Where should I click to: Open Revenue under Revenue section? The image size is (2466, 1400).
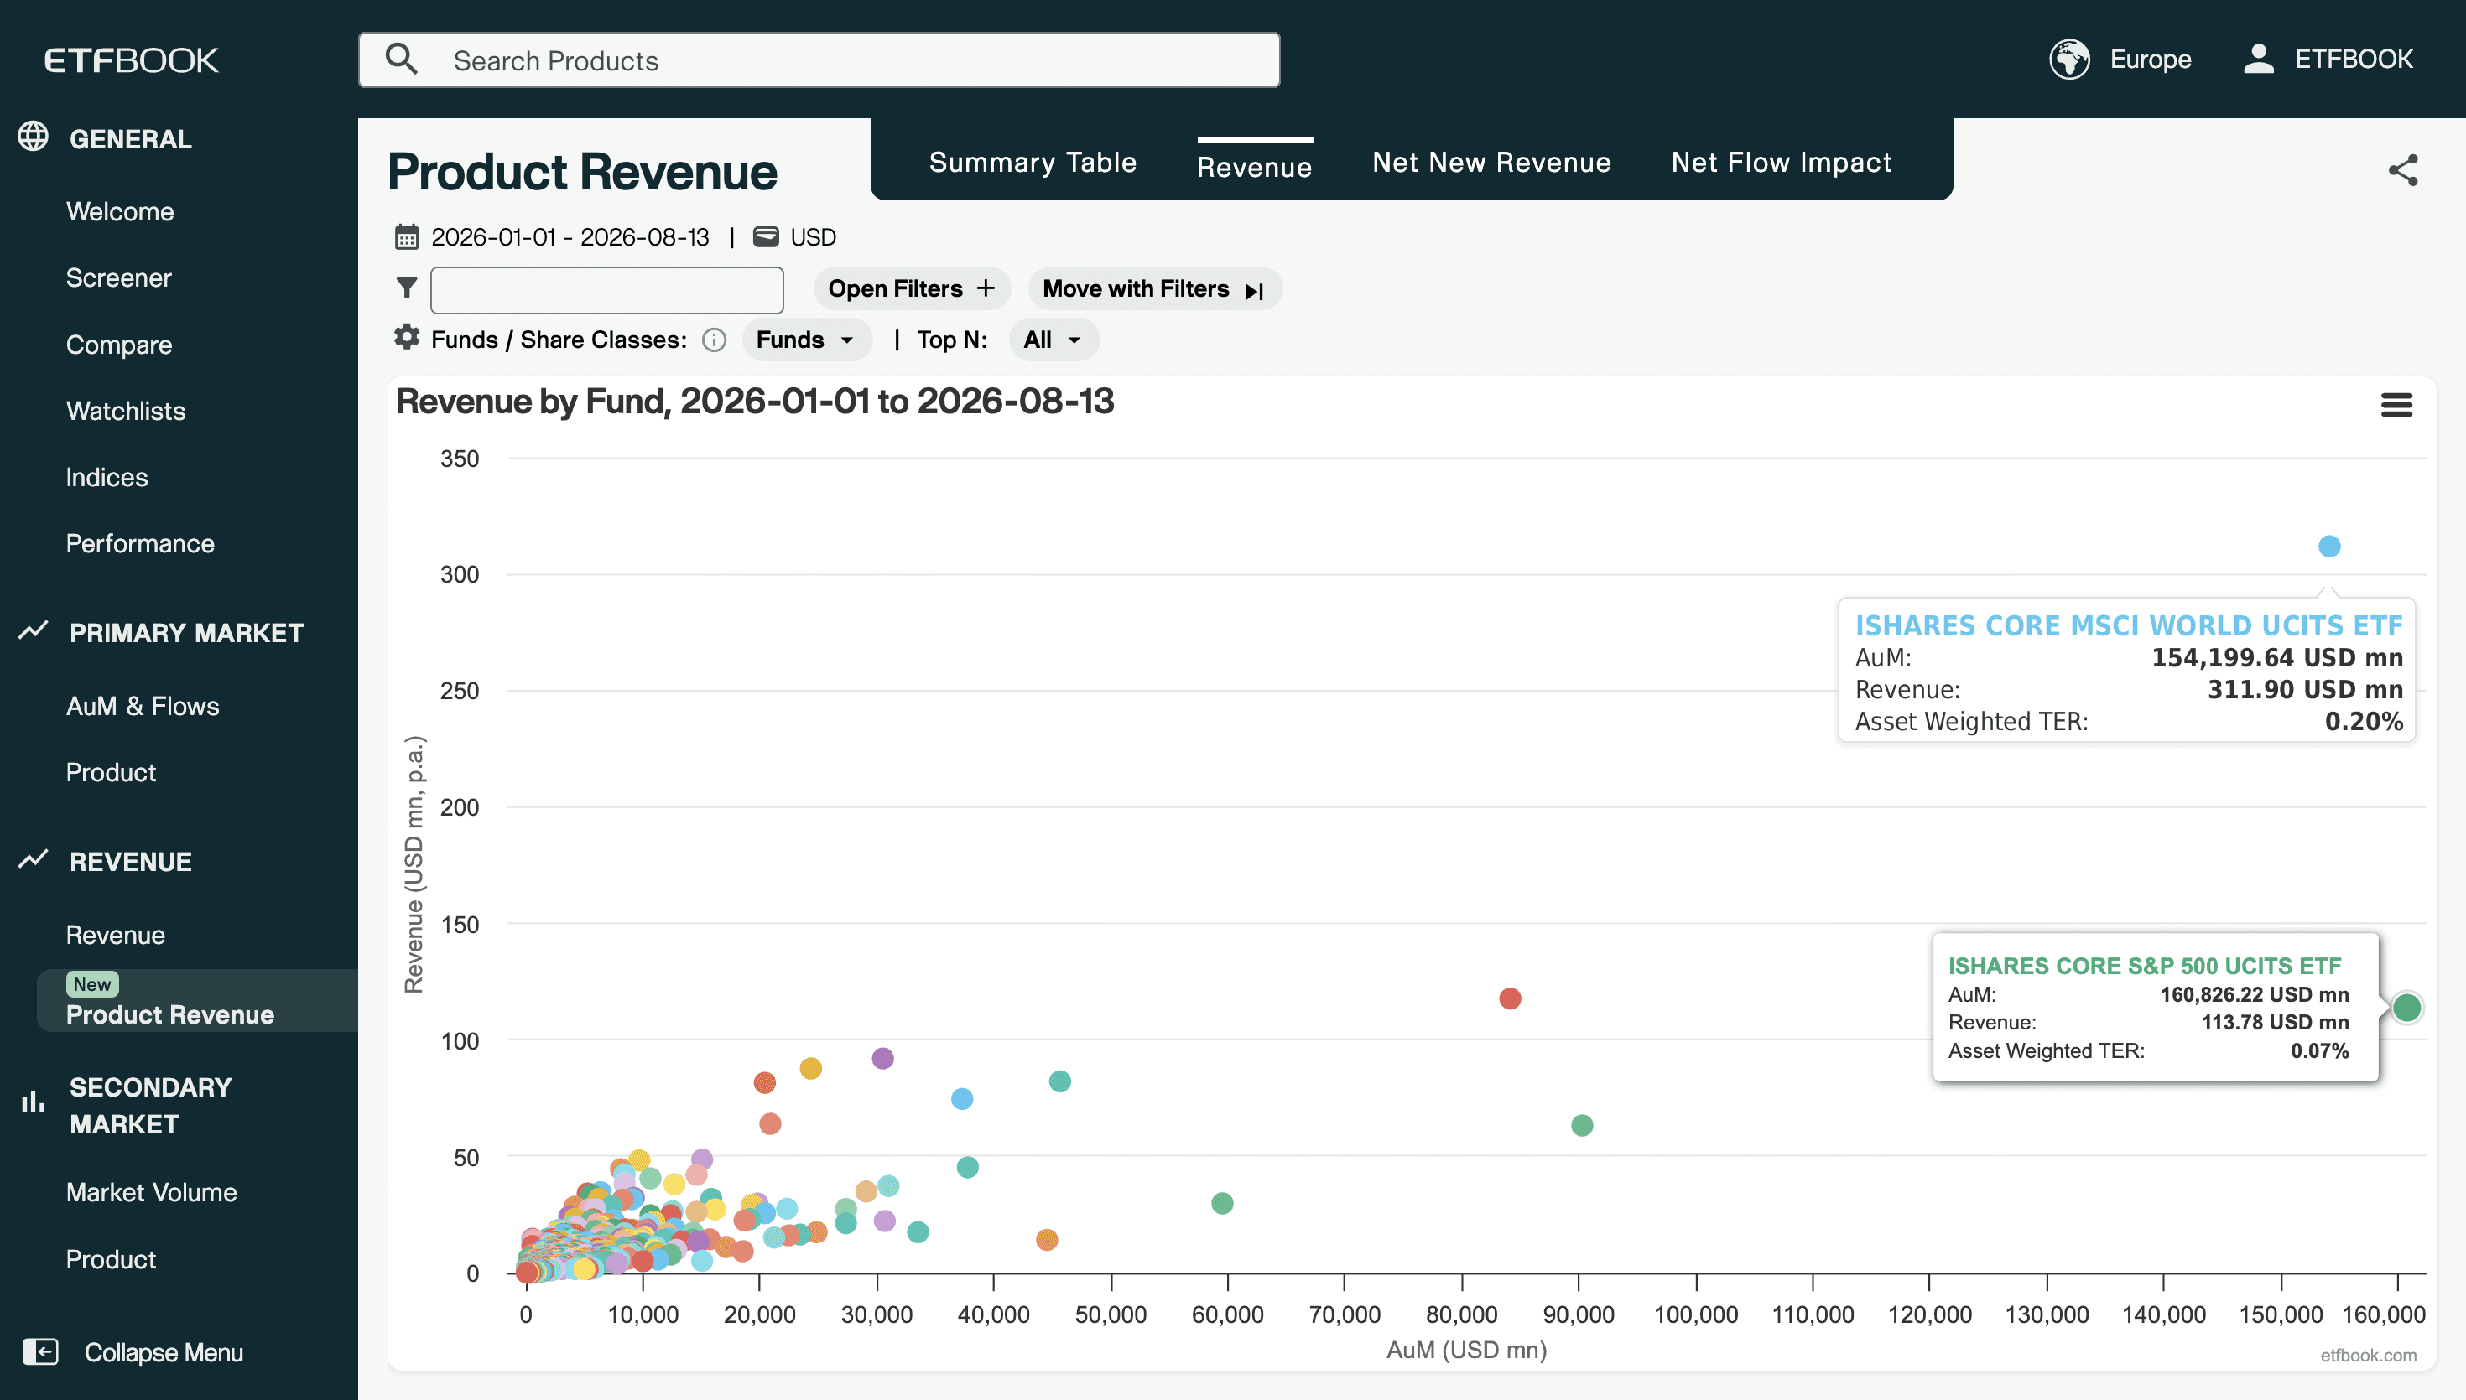pyautogui.click(x=116, y=936)
